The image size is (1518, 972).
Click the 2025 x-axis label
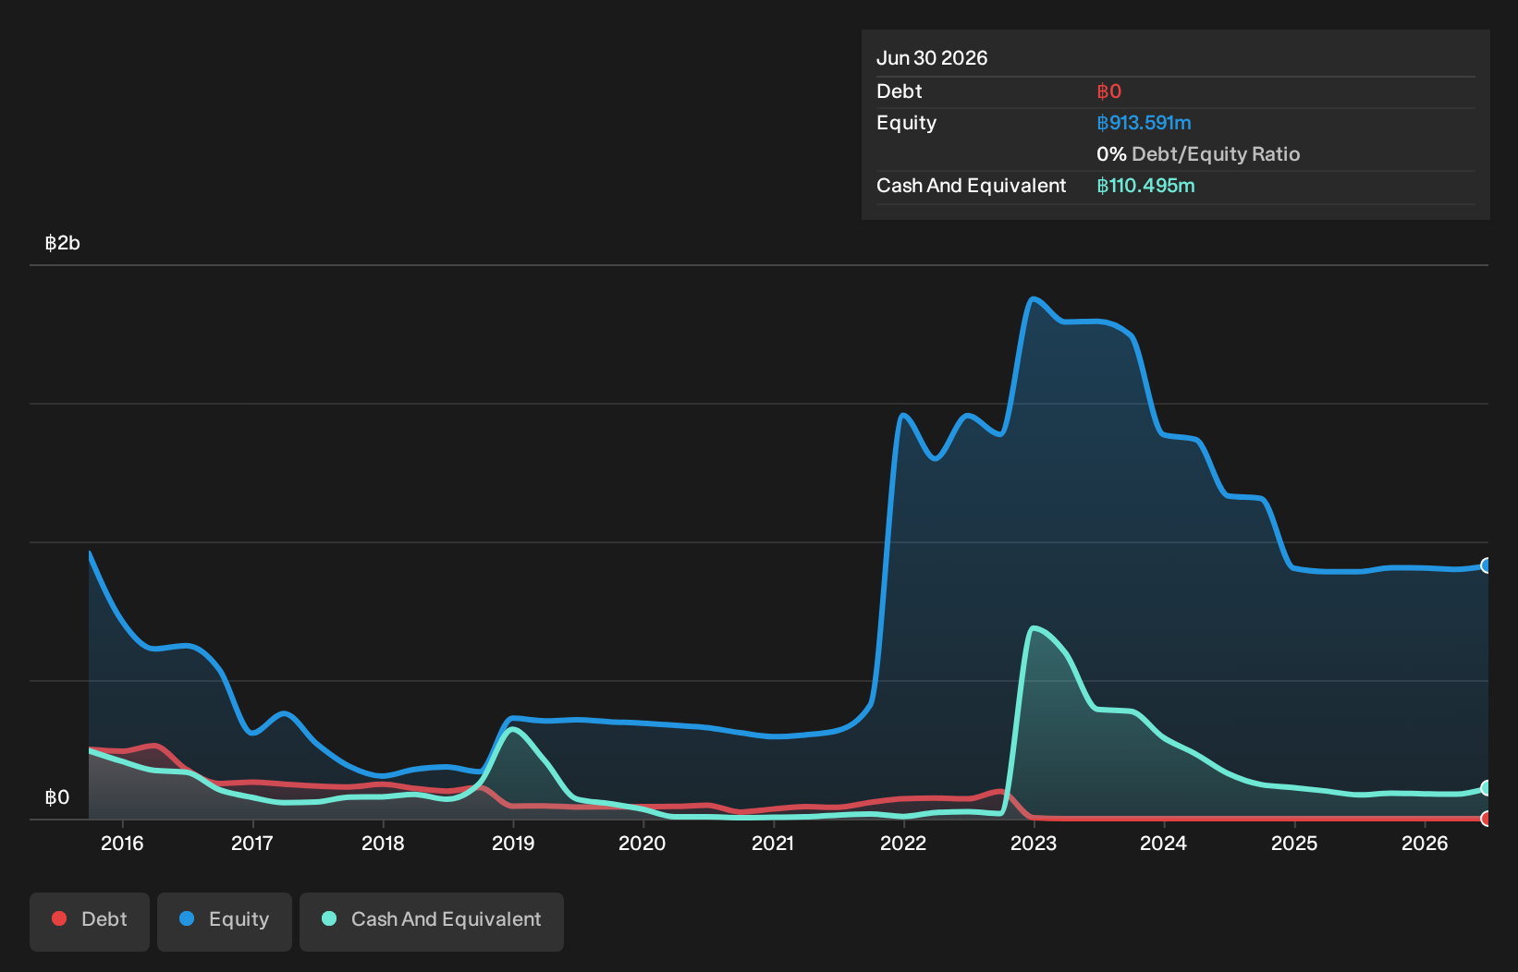pyautogui.click(x=1294, y=843)
